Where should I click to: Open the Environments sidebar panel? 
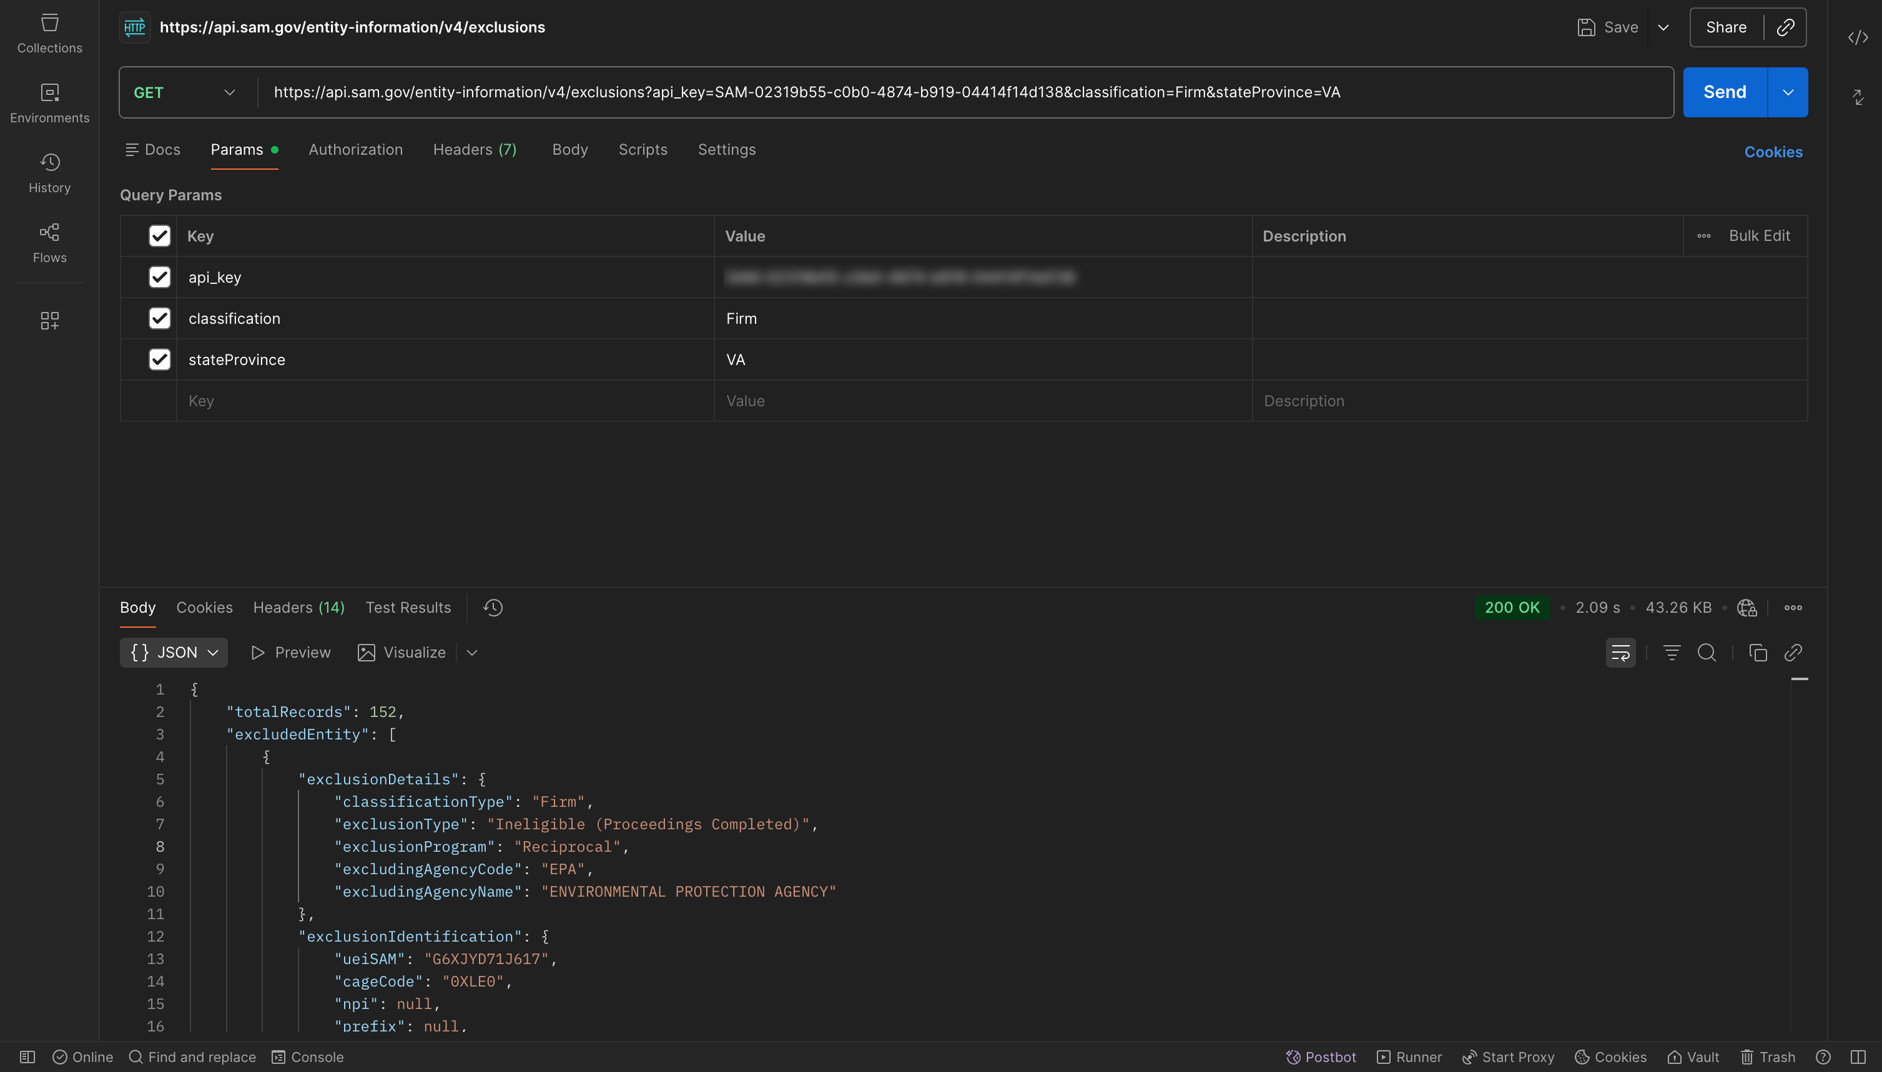pos(49,104)
